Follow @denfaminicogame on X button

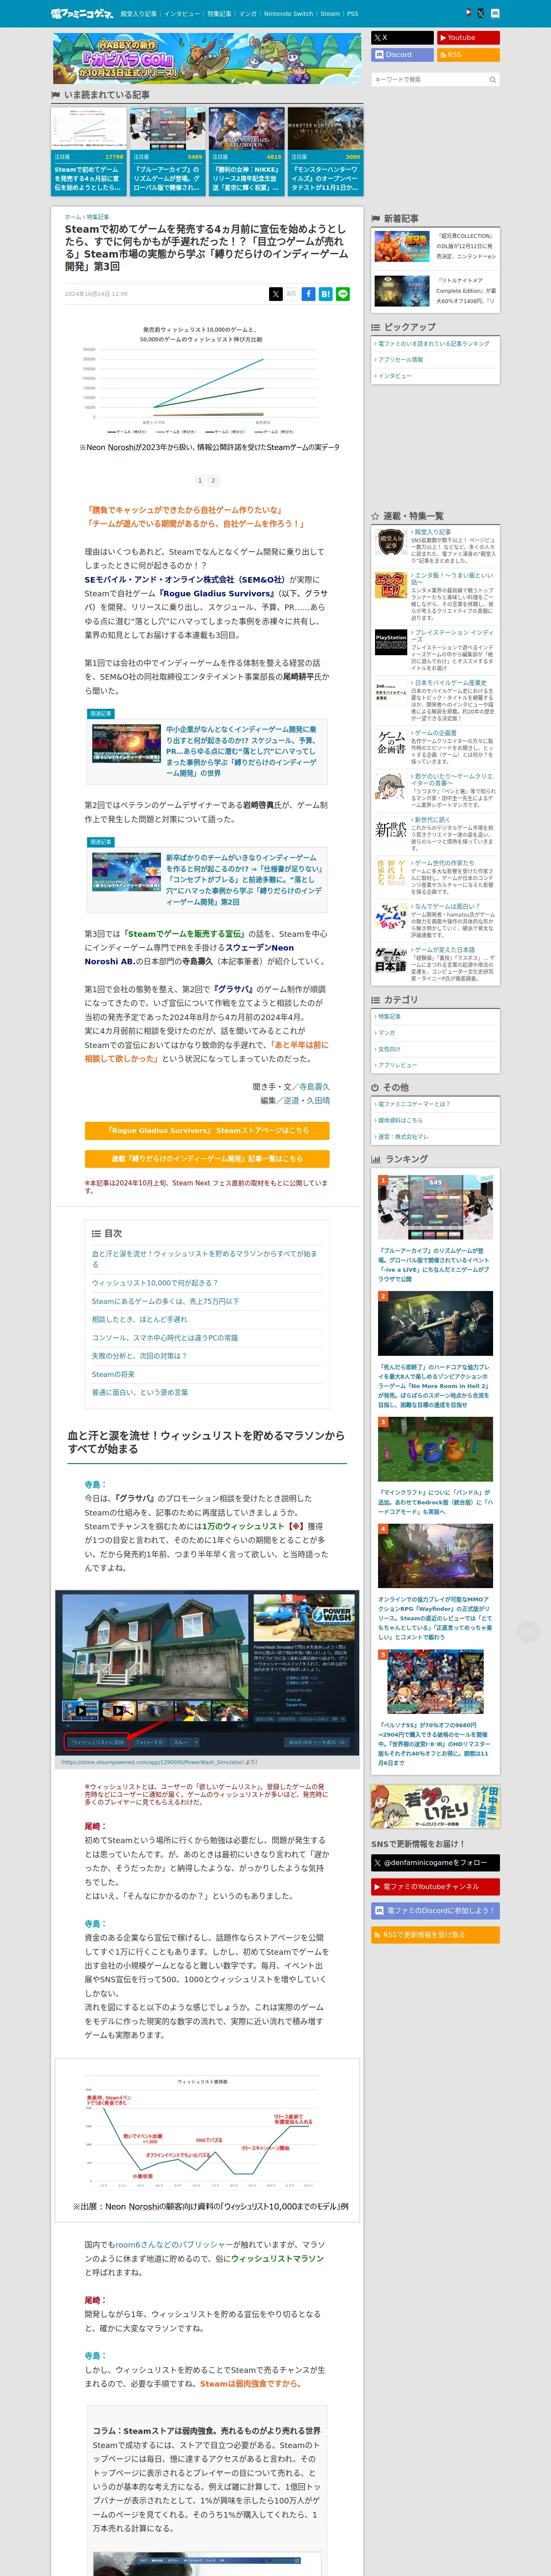(x=435, y=1863)
